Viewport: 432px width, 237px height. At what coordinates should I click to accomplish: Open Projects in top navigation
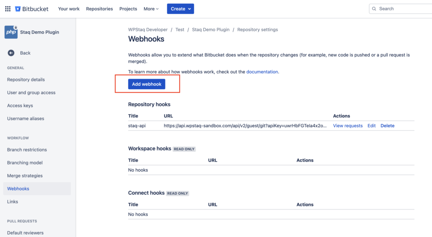[x=128, y=9]
